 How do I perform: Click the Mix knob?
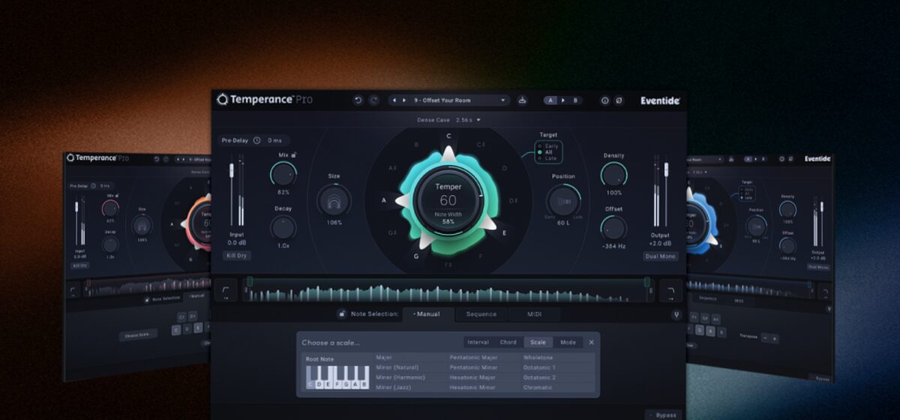pyautogui.click(x=283, y=175)
